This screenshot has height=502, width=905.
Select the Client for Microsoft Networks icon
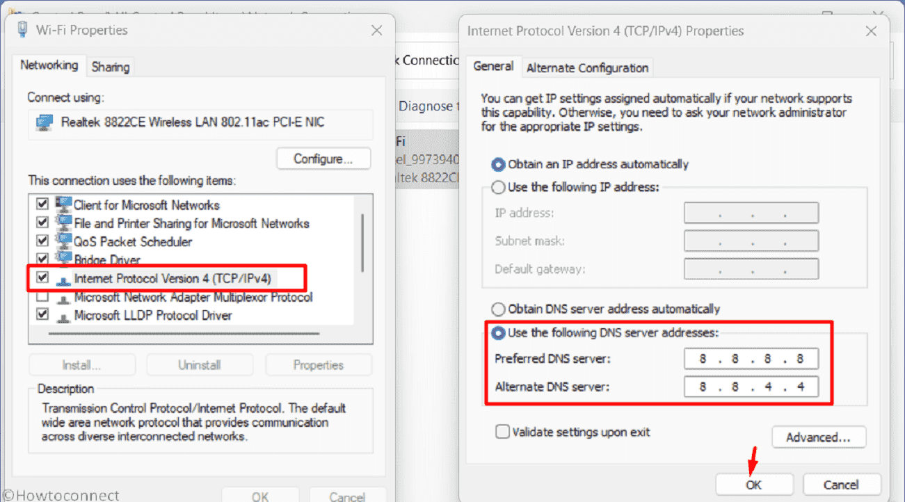coord(64,205)
